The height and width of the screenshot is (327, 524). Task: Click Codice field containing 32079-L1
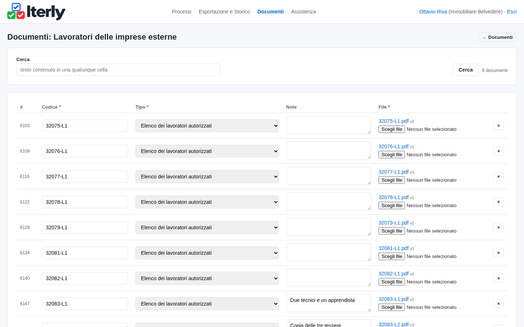point(85,227)
